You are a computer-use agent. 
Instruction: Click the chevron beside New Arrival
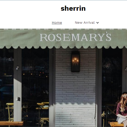coord(97,23)
